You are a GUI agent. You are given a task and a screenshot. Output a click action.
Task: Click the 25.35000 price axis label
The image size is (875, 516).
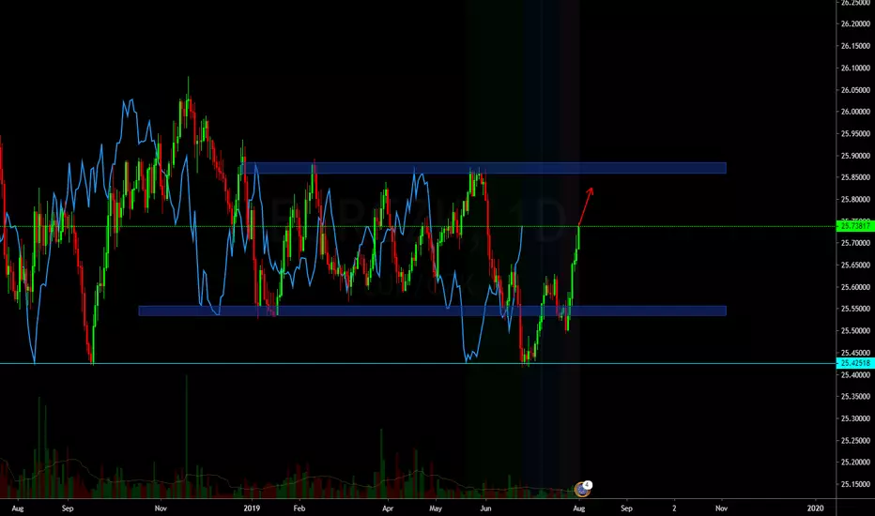pyautogui.click(x=855, y=397)
